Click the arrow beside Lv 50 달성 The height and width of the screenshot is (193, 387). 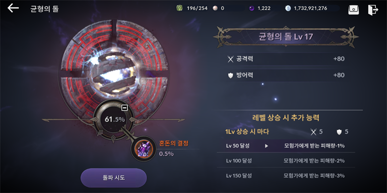(x=267, y=146)
